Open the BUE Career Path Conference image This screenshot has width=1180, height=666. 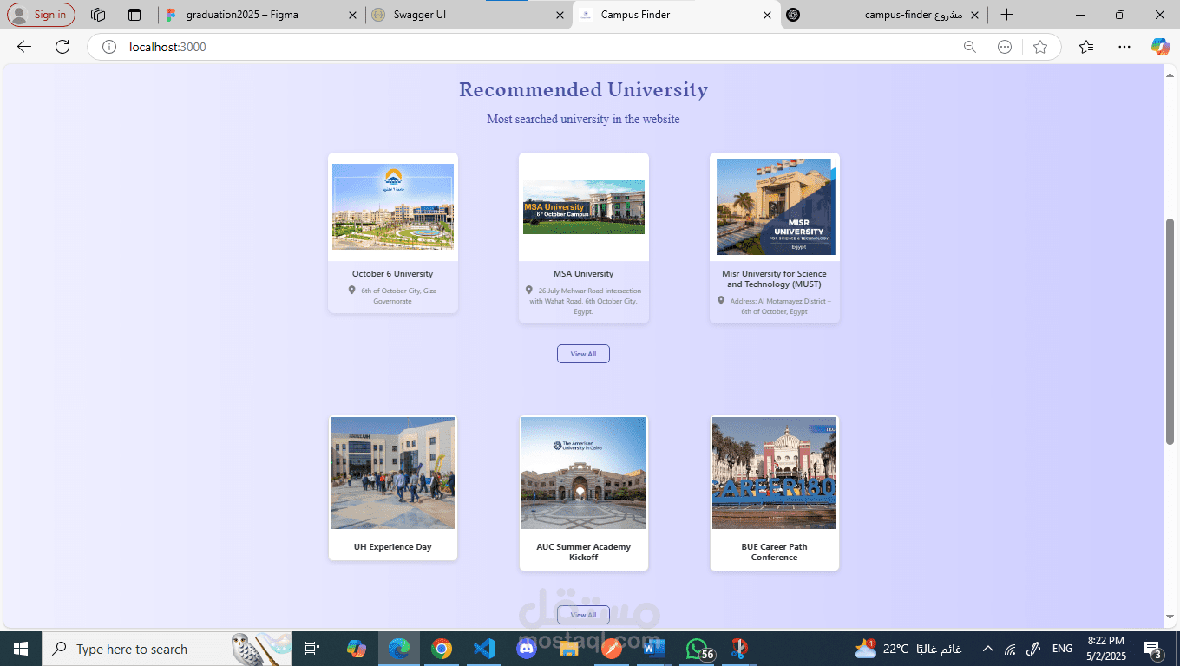coord(775,473)
